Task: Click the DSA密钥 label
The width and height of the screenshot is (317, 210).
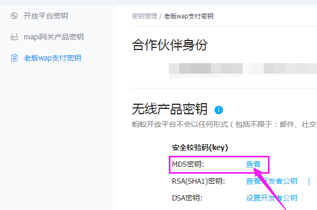Action: [187, 198]
